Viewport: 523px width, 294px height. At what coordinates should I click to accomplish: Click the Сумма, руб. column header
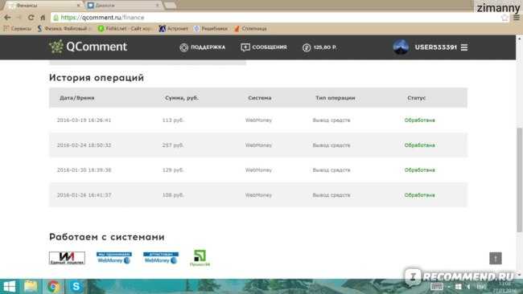click(182, 98)
